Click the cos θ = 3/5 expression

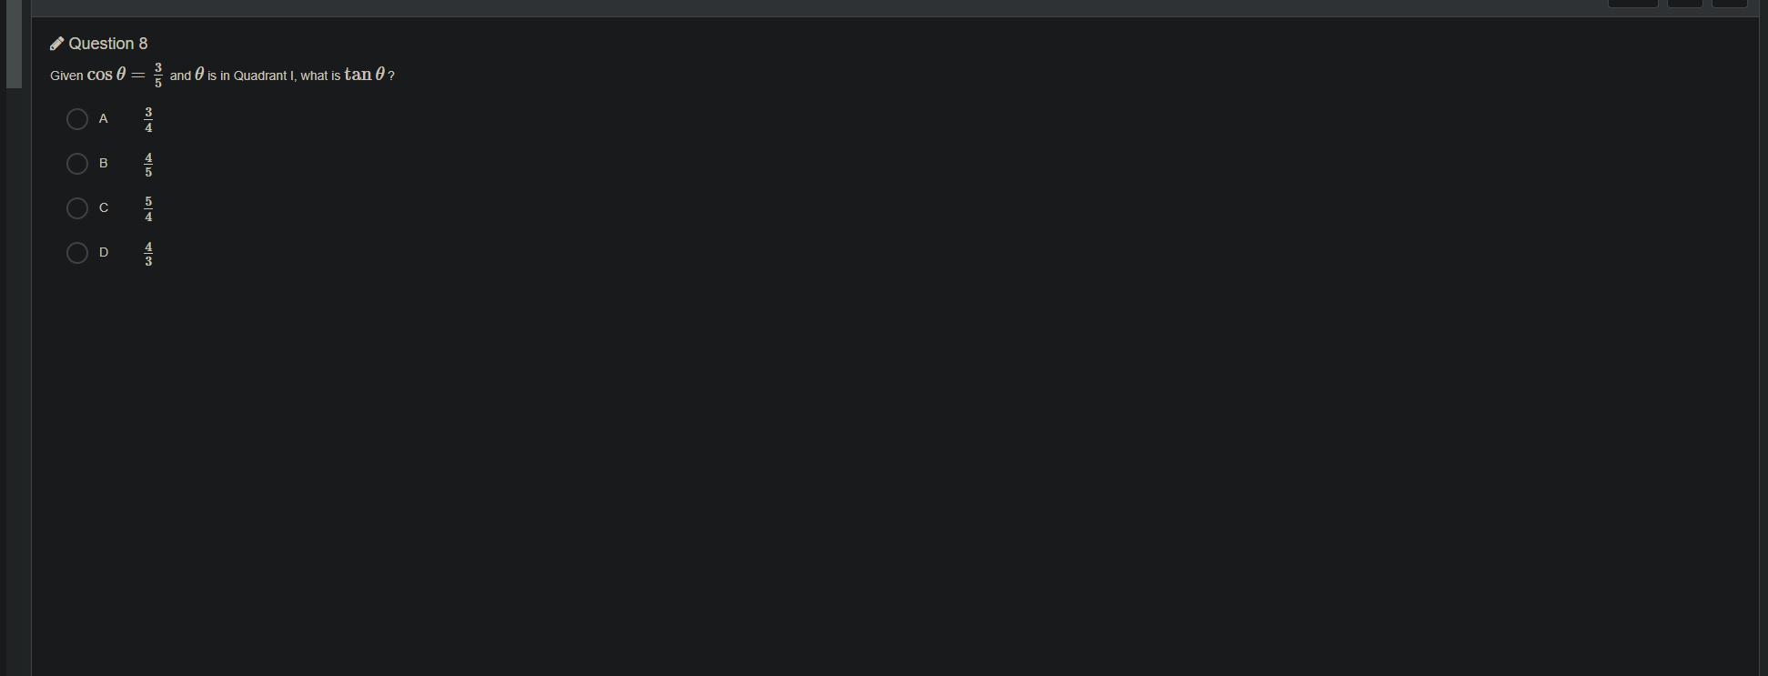[126, 76]
